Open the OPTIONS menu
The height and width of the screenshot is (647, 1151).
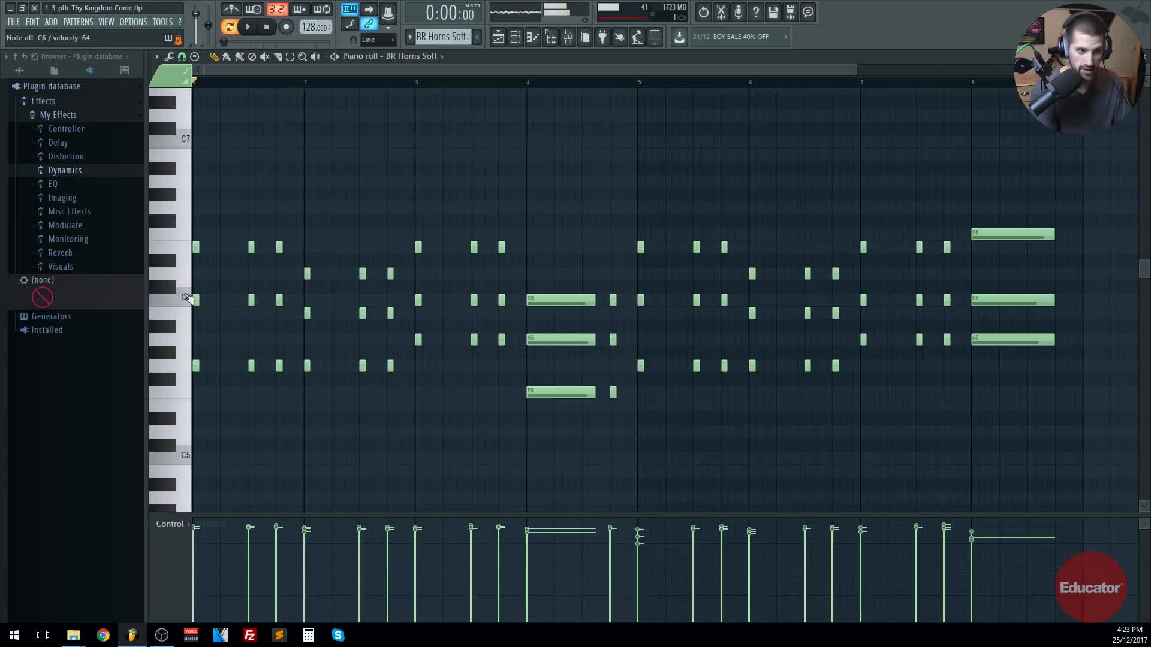click(x=133, y=22)
